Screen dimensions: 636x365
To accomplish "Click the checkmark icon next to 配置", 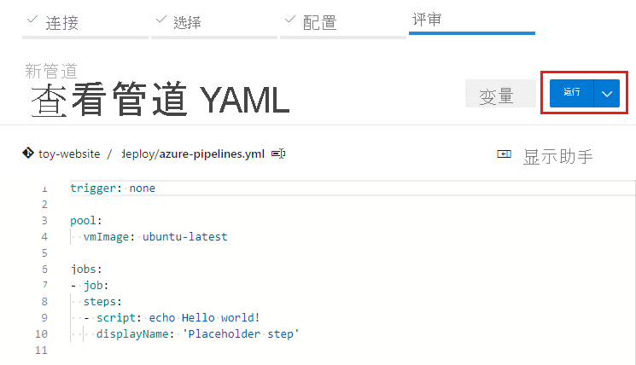I will pyautogui.click(x=289, y=19).
